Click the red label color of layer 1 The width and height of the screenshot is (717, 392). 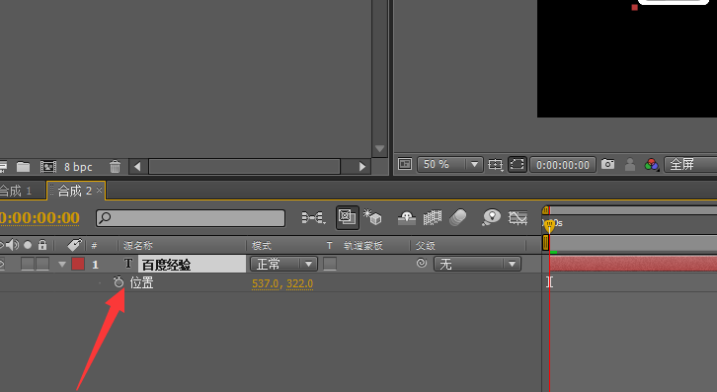click(x=78, y=264)
